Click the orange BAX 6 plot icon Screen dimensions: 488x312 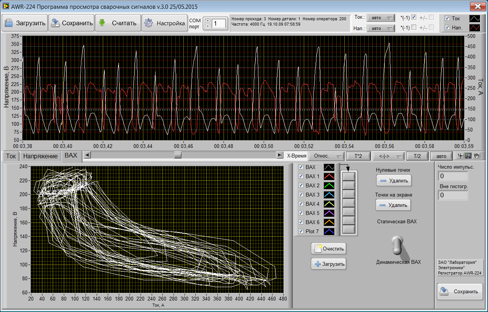pyautogui.click(x=329, y=222)
